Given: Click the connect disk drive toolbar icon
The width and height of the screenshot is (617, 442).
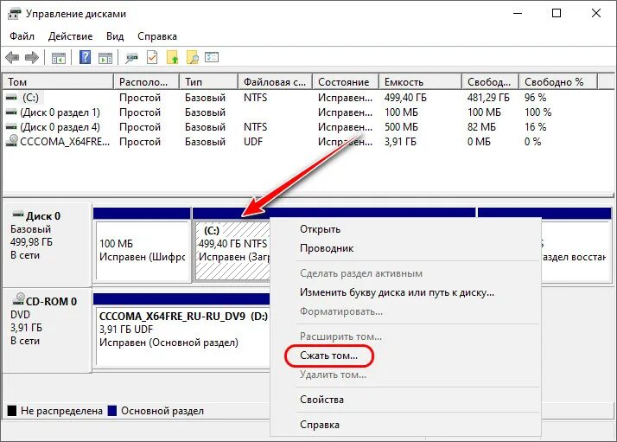Looking at the screenshot, I should [131, 58].
